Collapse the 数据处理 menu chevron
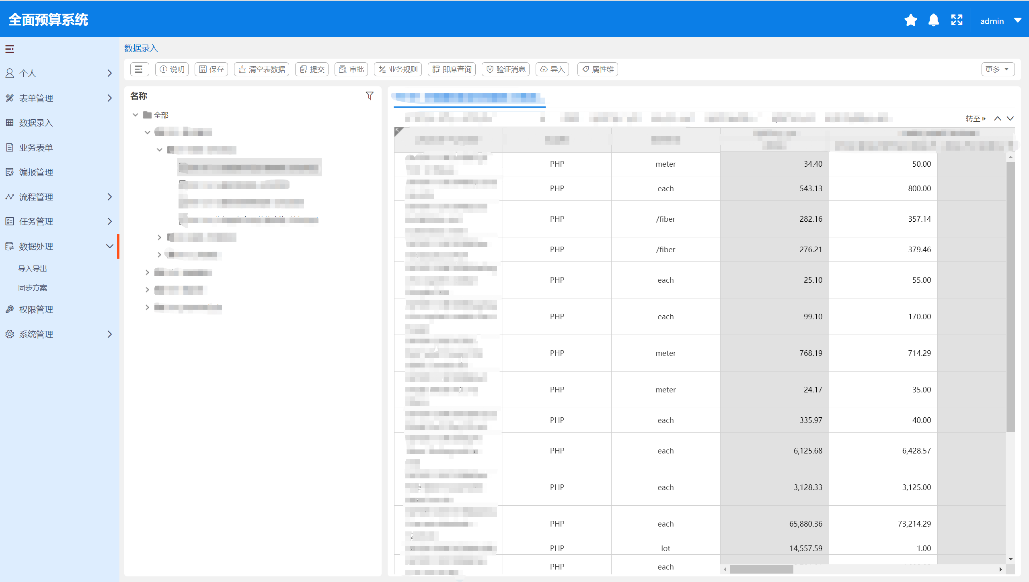 click(x=109, y=246)
